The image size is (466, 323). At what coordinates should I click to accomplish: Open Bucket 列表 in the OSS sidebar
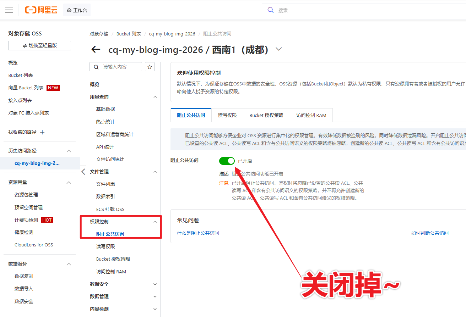(21, 75)
